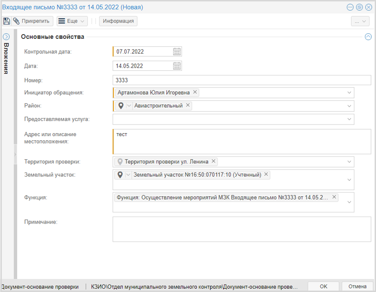
Task: Expand the Земельный участок dropdown
Action: point(349,180)
